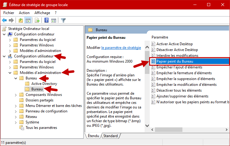Click the policy icon beside Désactiver tous les éléments

point(153,90)
